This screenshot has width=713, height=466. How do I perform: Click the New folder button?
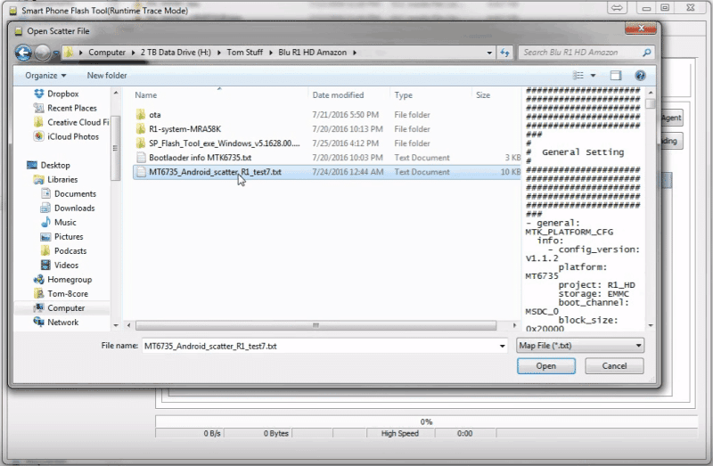click(x=107, y=76)
